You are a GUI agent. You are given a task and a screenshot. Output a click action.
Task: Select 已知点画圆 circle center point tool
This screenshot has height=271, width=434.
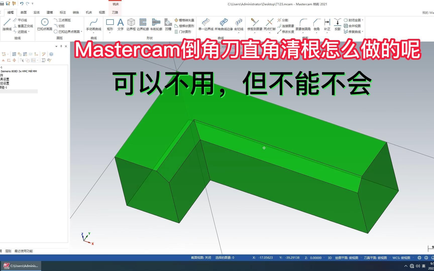point(45,25)
